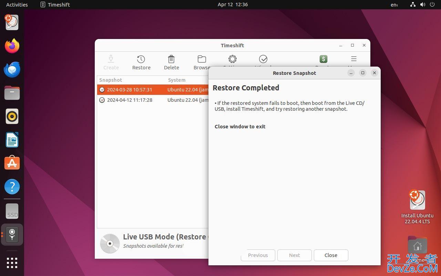
Task: Open Thunderbird mail from the dock
Action: point(12,69)
